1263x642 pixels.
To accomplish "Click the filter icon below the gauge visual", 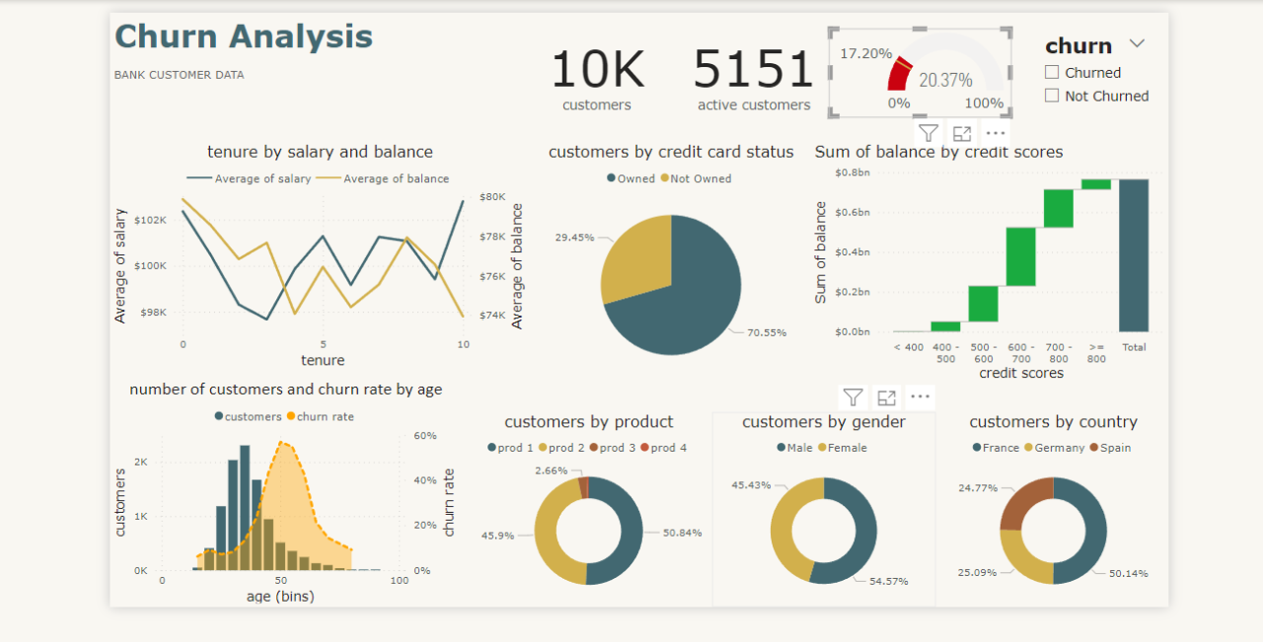I will point(928,133).
